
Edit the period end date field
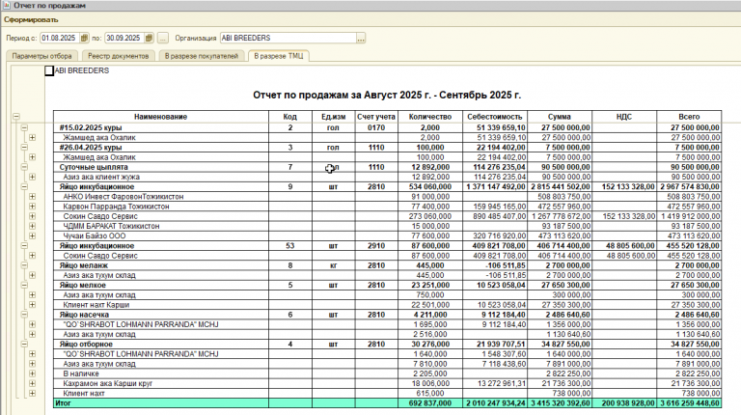click(124, 38)
